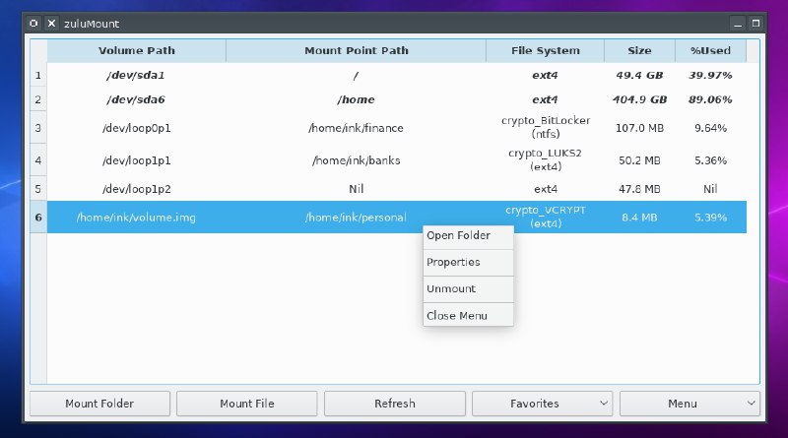Click the window menu icon in zuluMount title bar
This screenshot has width=788, height=438.
click(x=33, y=23)
